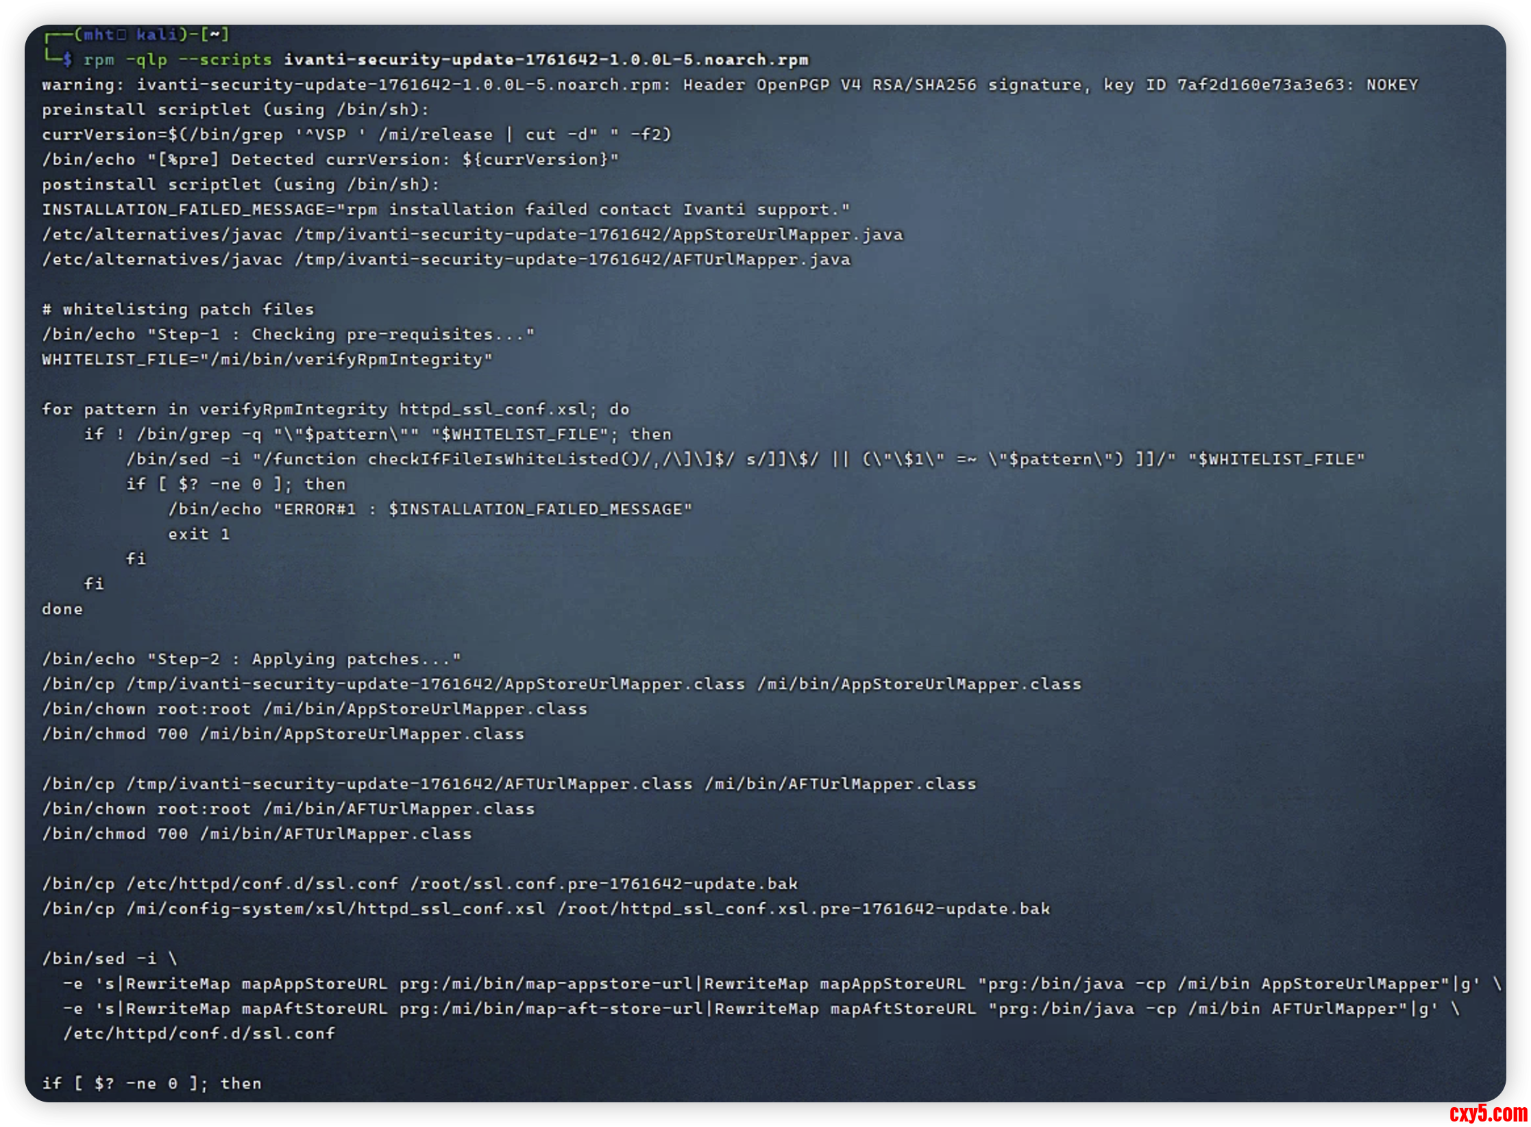
Task: Click the rpm -qlp --scripts command text
Action: [177, 60]
